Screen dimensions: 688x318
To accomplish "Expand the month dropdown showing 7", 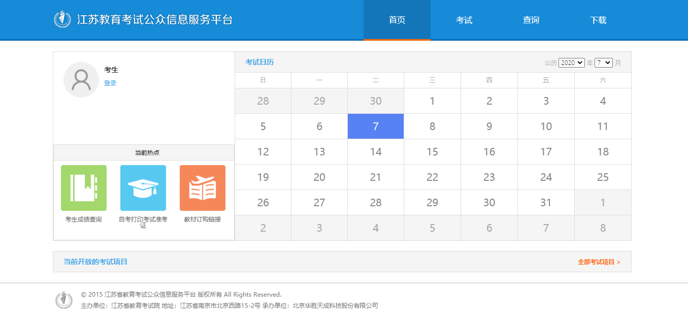I will [x=604, y=63].
